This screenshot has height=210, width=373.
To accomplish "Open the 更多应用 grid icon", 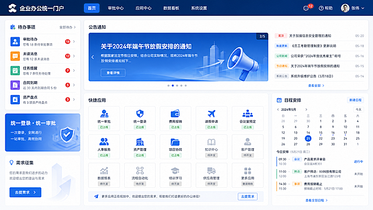I will click(x=248, y=170).
